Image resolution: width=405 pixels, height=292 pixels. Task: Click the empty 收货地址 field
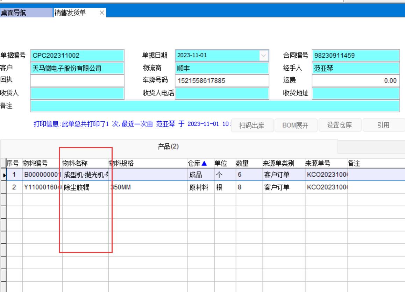pyautogui.click(x=355, y=93)
